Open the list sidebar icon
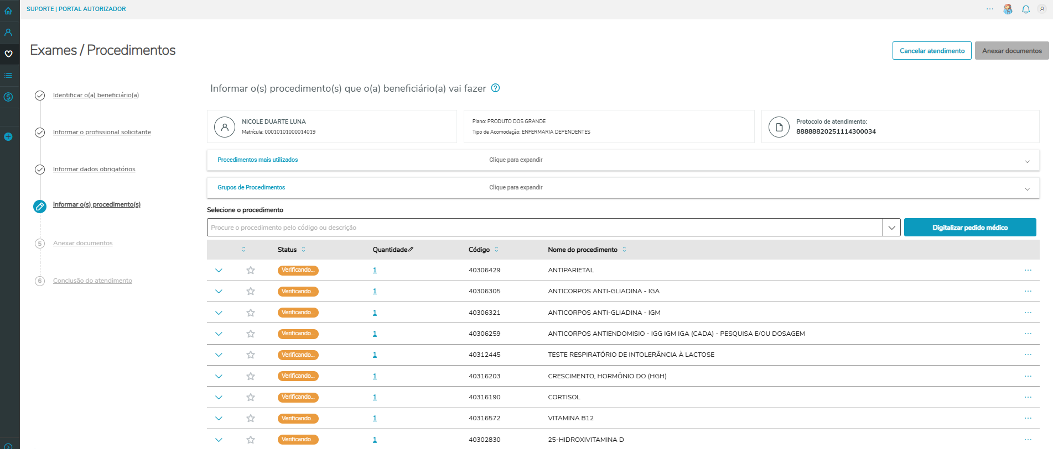The height and width of the screenshot is (449, 1053). coord(8,75)
